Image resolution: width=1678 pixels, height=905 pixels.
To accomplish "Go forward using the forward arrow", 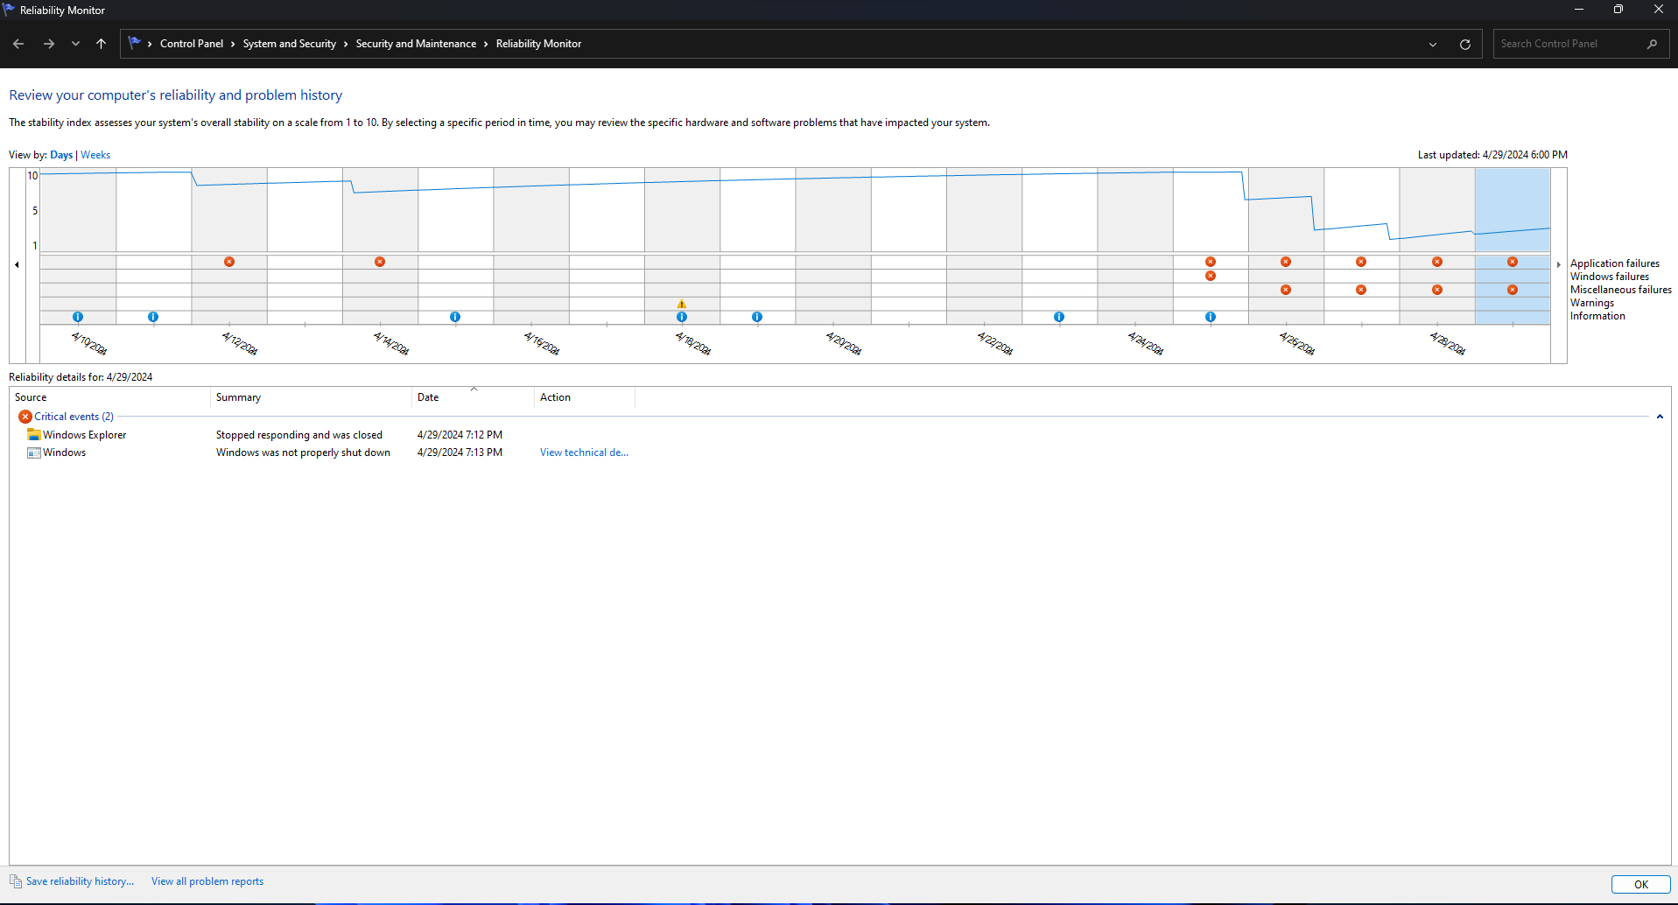I will click(x=49, y=44).
